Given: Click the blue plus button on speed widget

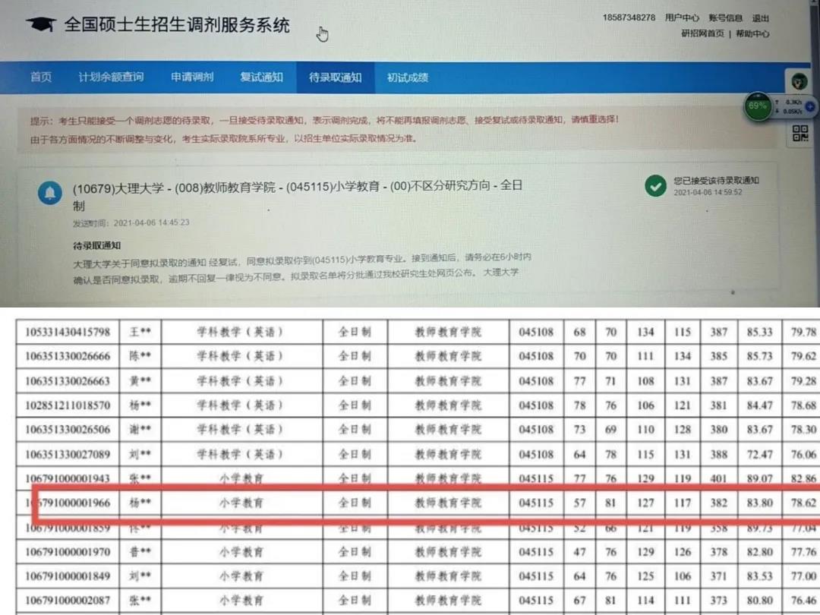Looking at the screenshot, I should coord(809,106).
